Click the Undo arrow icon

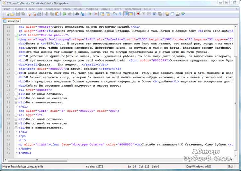click(65, 14)
